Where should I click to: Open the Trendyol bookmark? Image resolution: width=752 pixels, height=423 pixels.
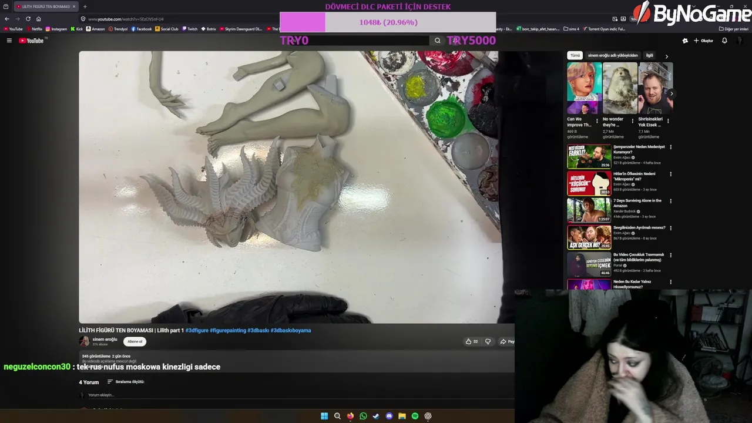[x=118, y=29]
